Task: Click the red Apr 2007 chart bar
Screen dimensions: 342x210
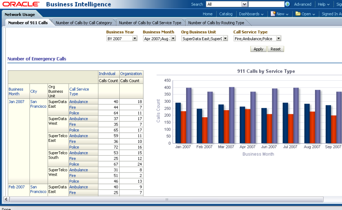Action: pyautogui.click(x=247, y=126)
